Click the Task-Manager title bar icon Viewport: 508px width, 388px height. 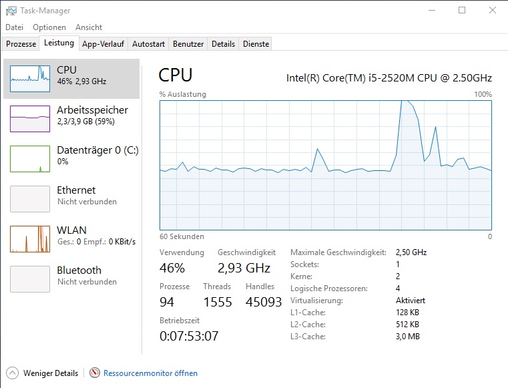point(11,11)
